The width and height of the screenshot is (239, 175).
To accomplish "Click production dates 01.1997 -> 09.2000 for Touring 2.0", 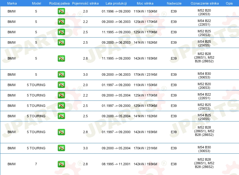I will point(116,85).
